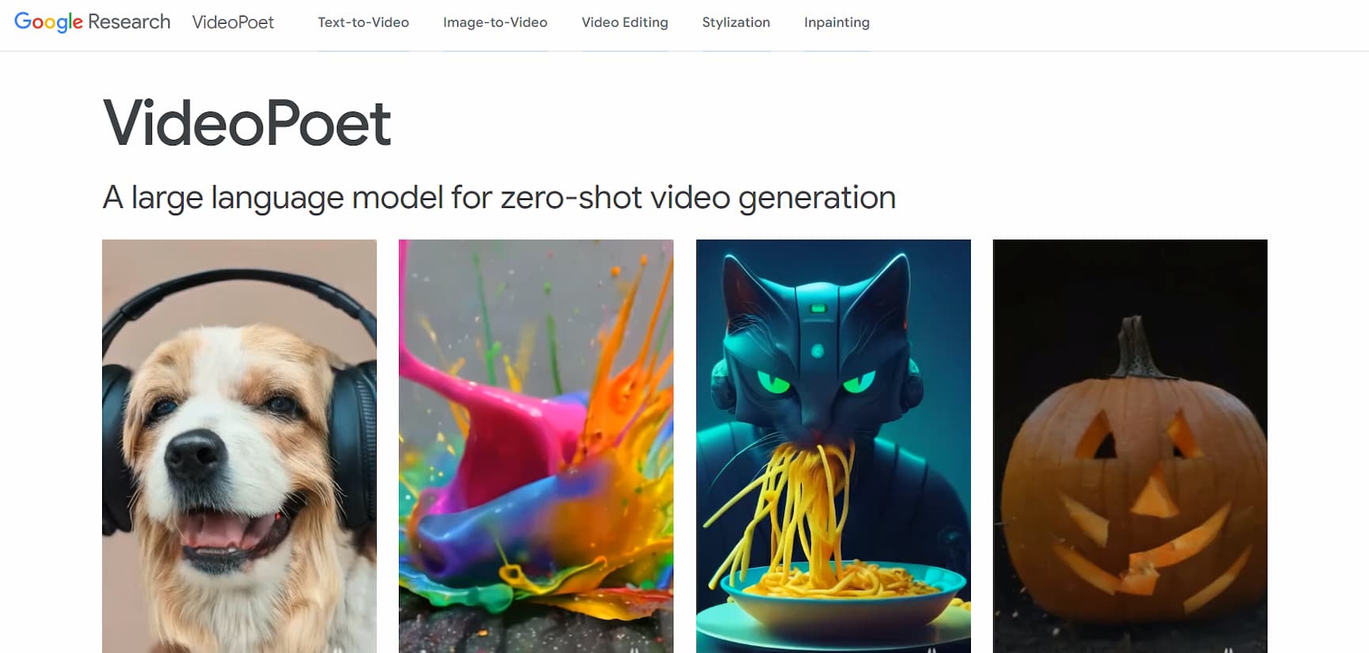Open the Image-to-Video nav item
The height and width of the screenshot is (653, 1369).
point(495,22)
